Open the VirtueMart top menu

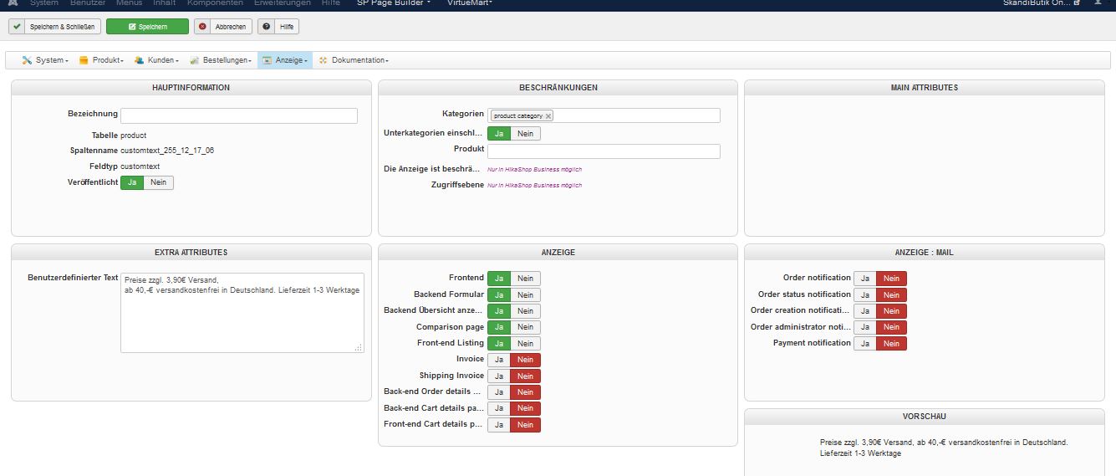470,3
